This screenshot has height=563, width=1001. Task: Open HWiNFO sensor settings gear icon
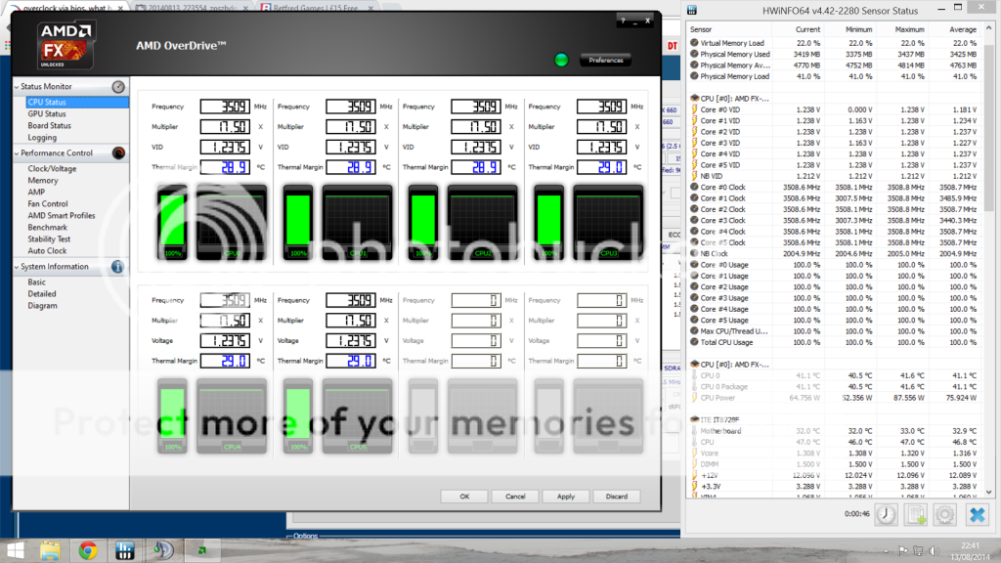[x=945, y=514]
